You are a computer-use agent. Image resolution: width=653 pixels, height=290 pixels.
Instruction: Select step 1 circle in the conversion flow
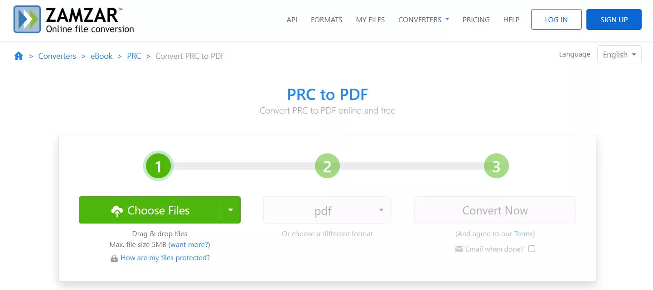tap(158, 166)
